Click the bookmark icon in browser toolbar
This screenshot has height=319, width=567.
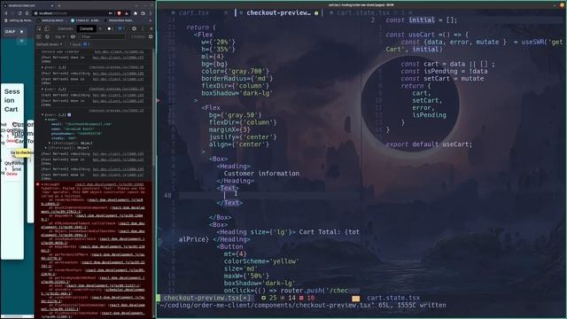coord(27,13)
